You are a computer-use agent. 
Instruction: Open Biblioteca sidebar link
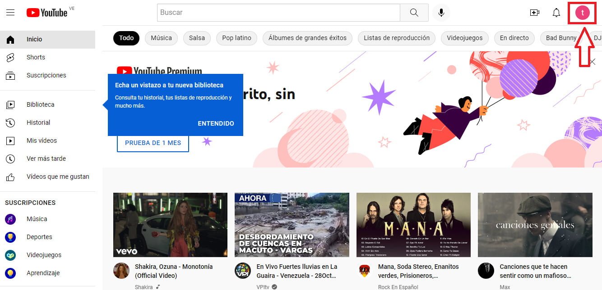(47, 104)
